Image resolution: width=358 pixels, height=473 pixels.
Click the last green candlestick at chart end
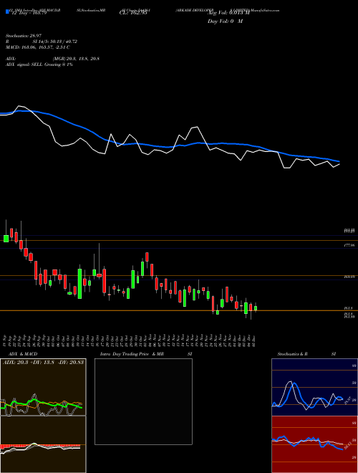[x=256, y=308]
